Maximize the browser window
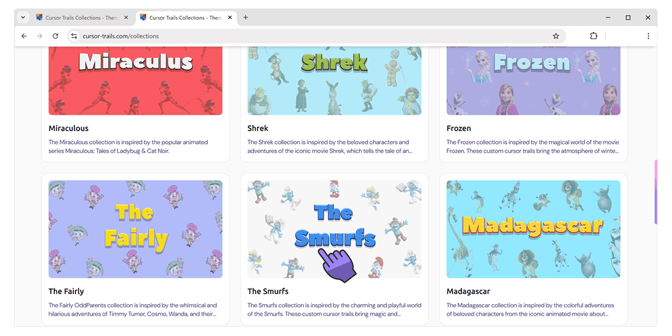 [628, 17]
